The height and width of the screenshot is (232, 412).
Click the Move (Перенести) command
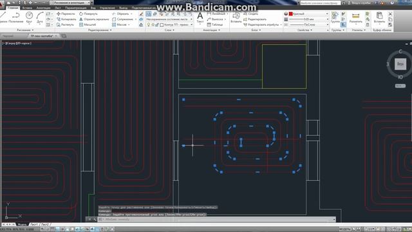(66, 14)
